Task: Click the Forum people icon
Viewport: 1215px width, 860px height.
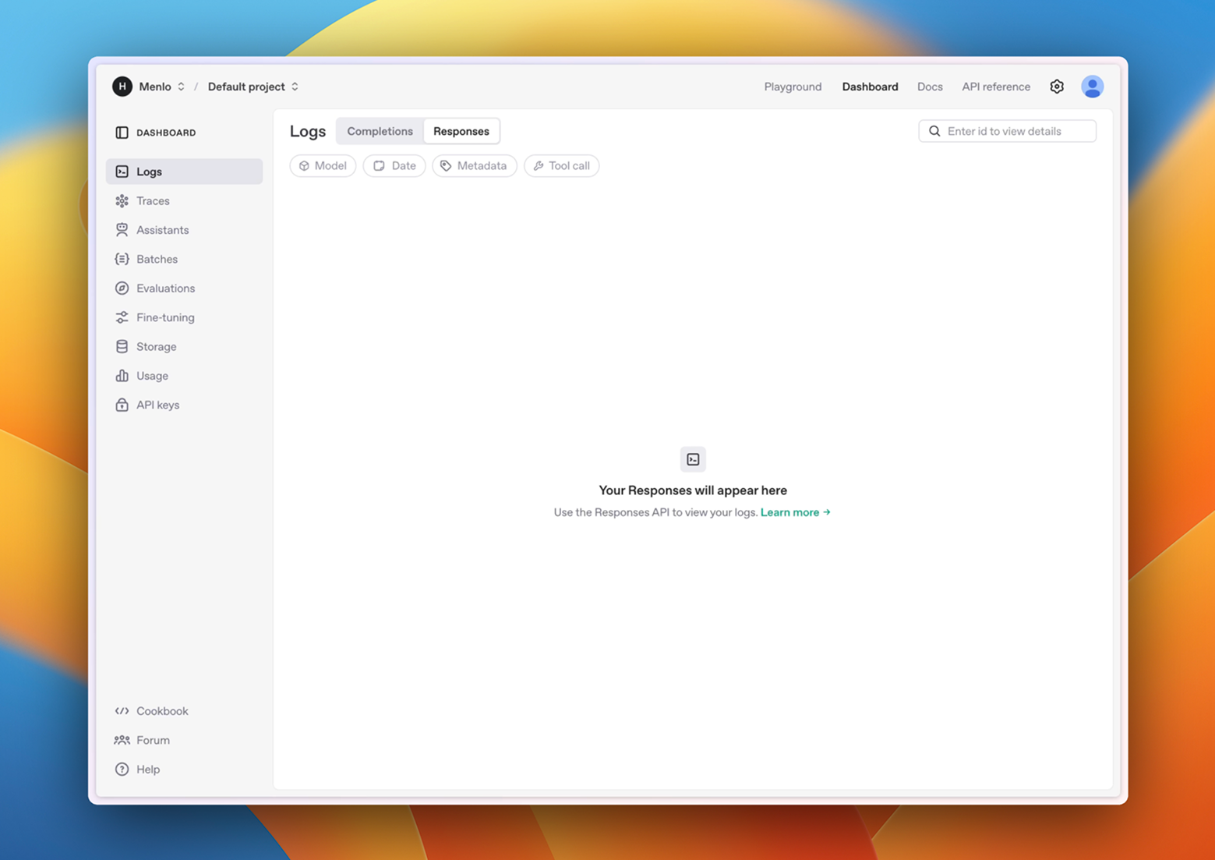Action: point(122,740)
